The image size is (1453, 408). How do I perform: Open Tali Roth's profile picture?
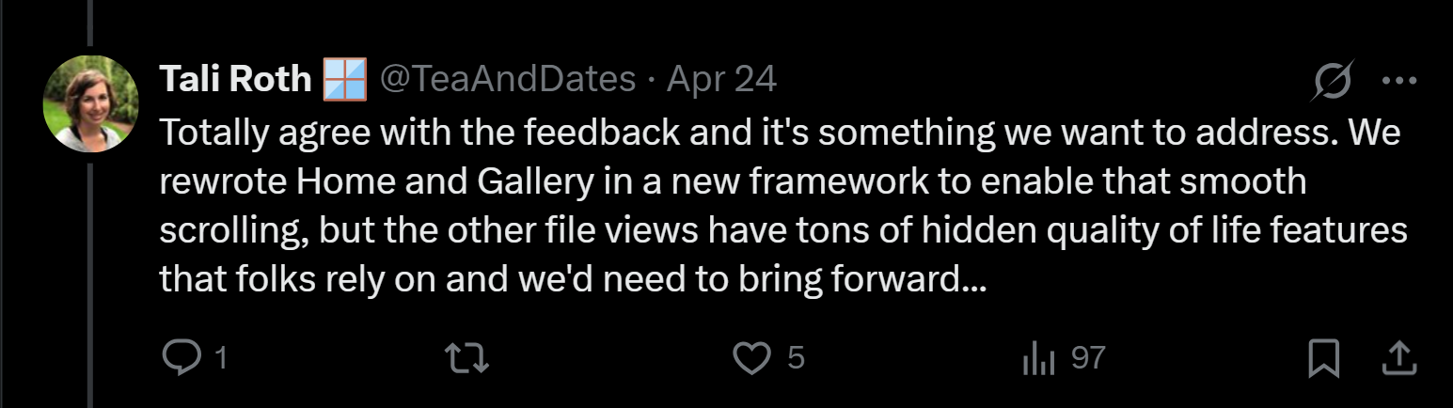point(91,103)
